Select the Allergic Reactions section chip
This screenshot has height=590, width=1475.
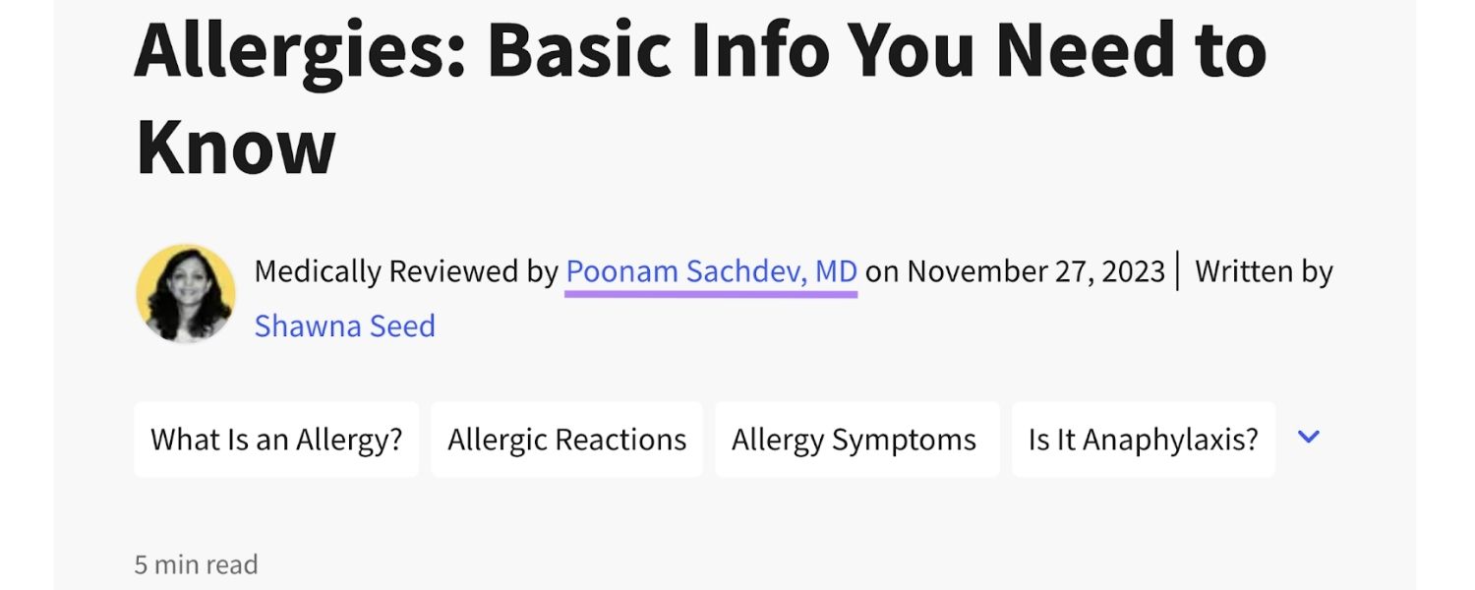click(x=566, y=440)
